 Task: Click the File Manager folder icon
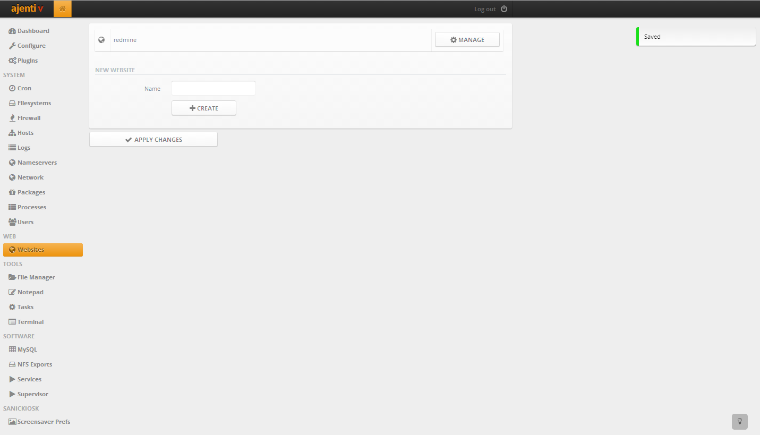pos(13,277)
